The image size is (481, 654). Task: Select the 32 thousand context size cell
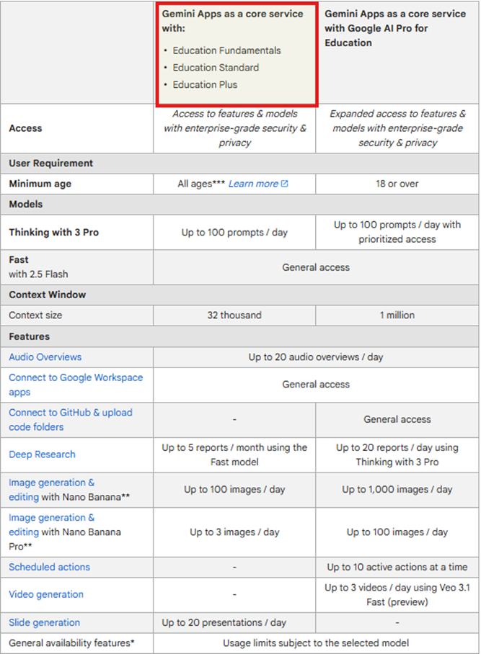(234, 315)
